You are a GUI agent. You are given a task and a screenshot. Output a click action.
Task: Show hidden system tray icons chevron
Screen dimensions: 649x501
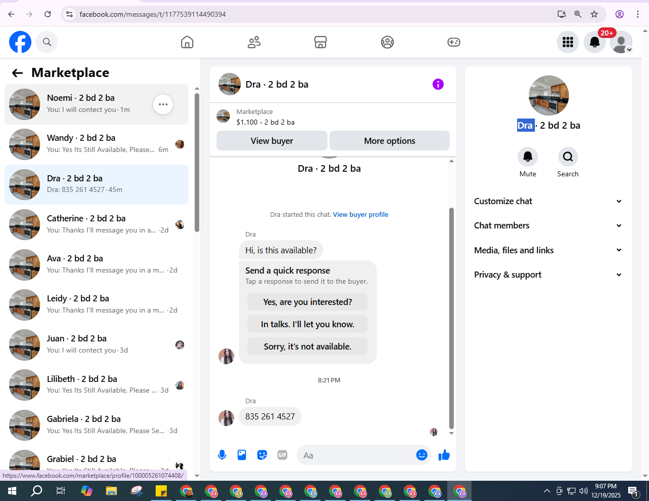click(547, 491)
